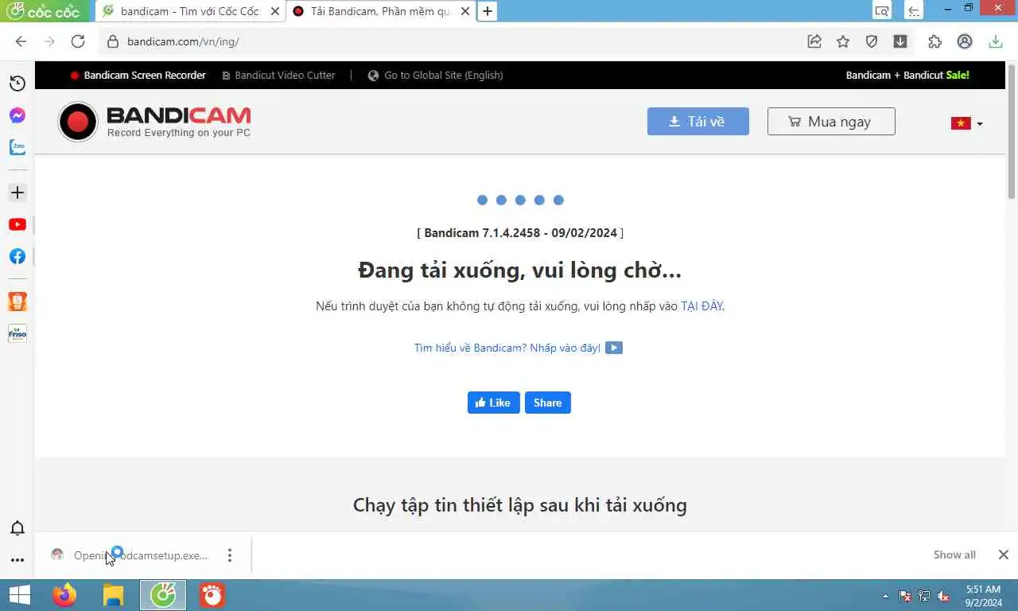Open Zalo from the sidebar
The image size is (1018, 611).
coord(17,147)
